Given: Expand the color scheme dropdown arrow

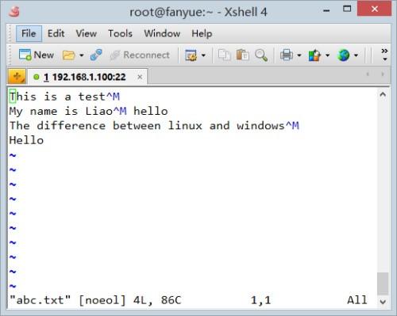Looking at the screenshot, I should pos(327,55).
